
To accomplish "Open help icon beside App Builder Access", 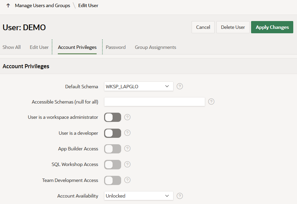I will click(x=127, y=148).
